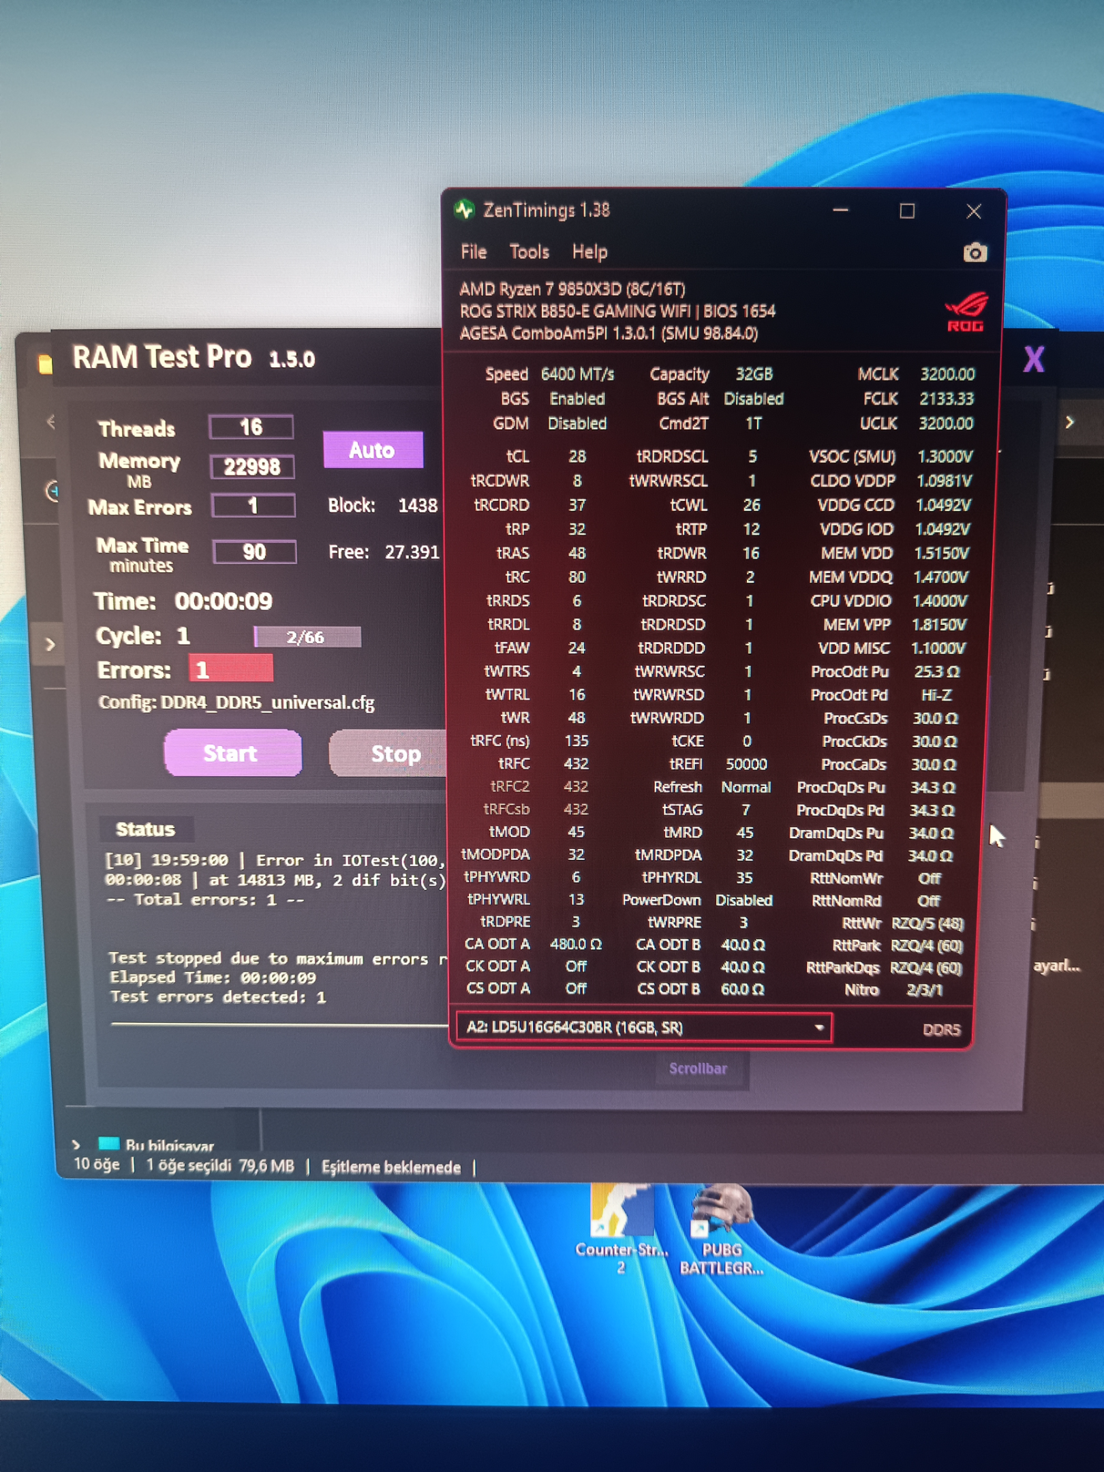
Task: Click the 'Total errors: 1' log line
Action: (x=206, y=900)
